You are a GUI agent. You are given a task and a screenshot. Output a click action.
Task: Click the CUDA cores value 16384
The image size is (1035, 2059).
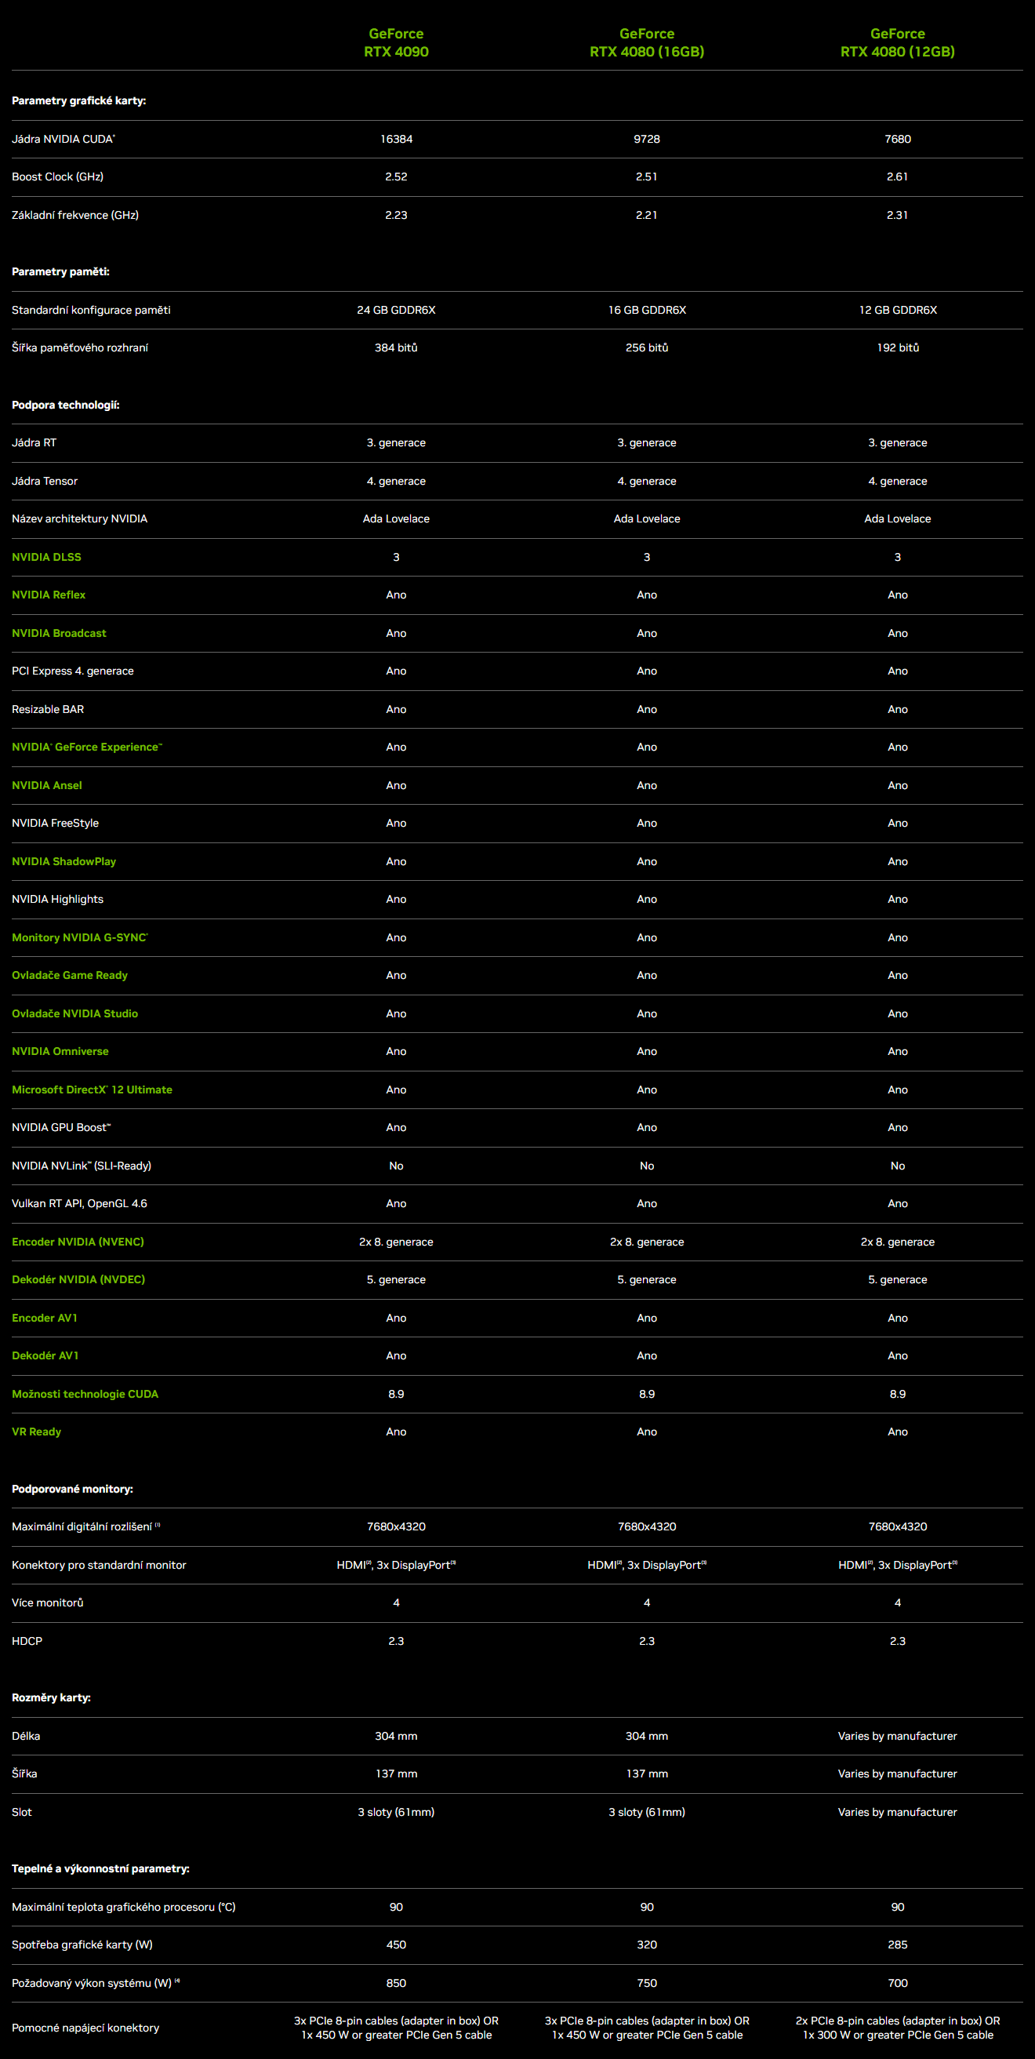[397, 139]
